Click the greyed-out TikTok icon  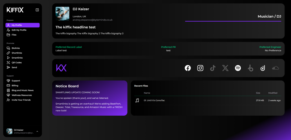[213, 68]
